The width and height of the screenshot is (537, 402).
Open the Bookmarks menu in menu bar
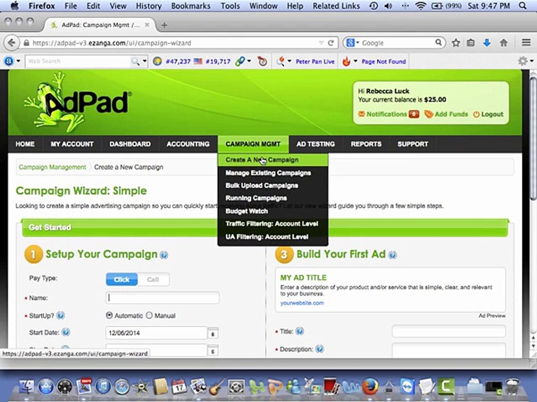coord(191,6)
